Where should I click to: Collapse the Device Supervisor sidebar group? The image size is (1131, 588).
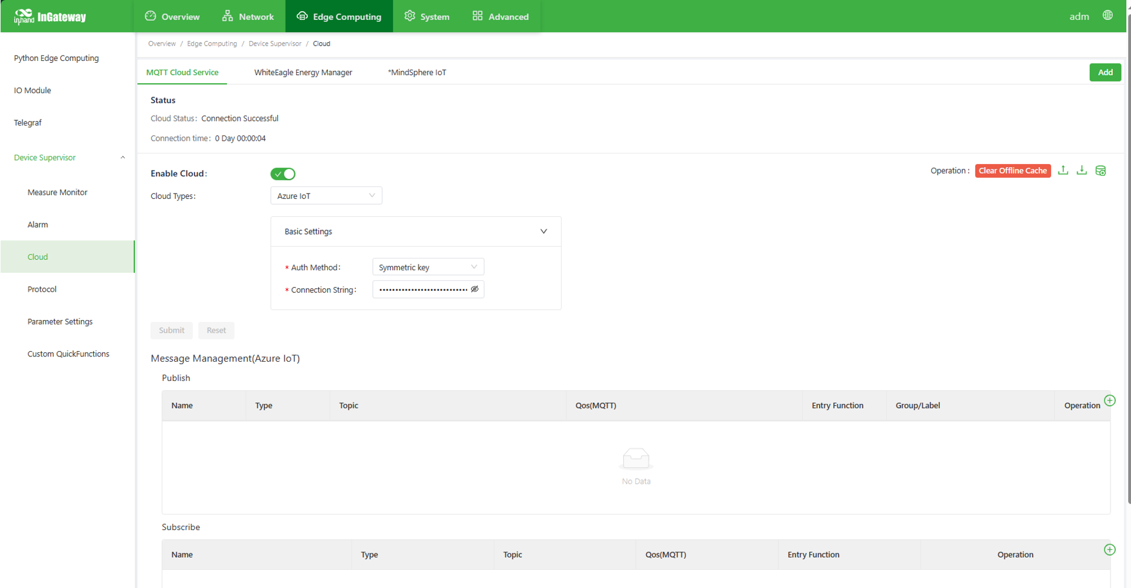click(123, 158)
